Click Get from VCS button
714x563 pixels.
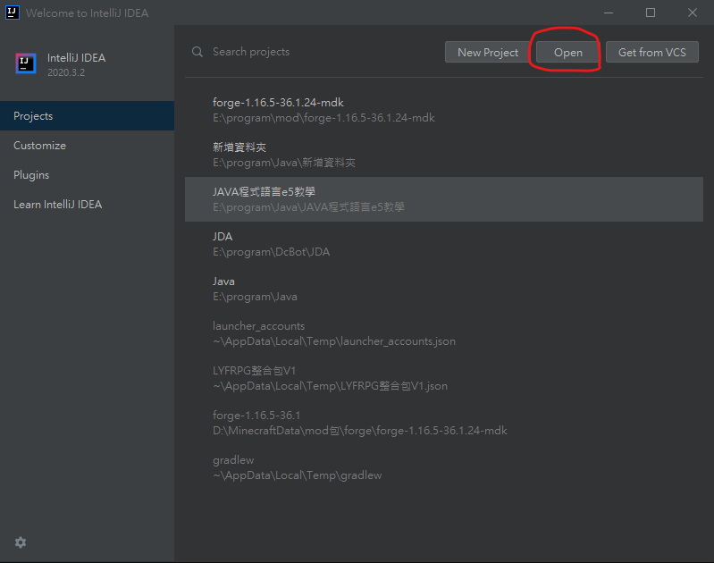651,53
